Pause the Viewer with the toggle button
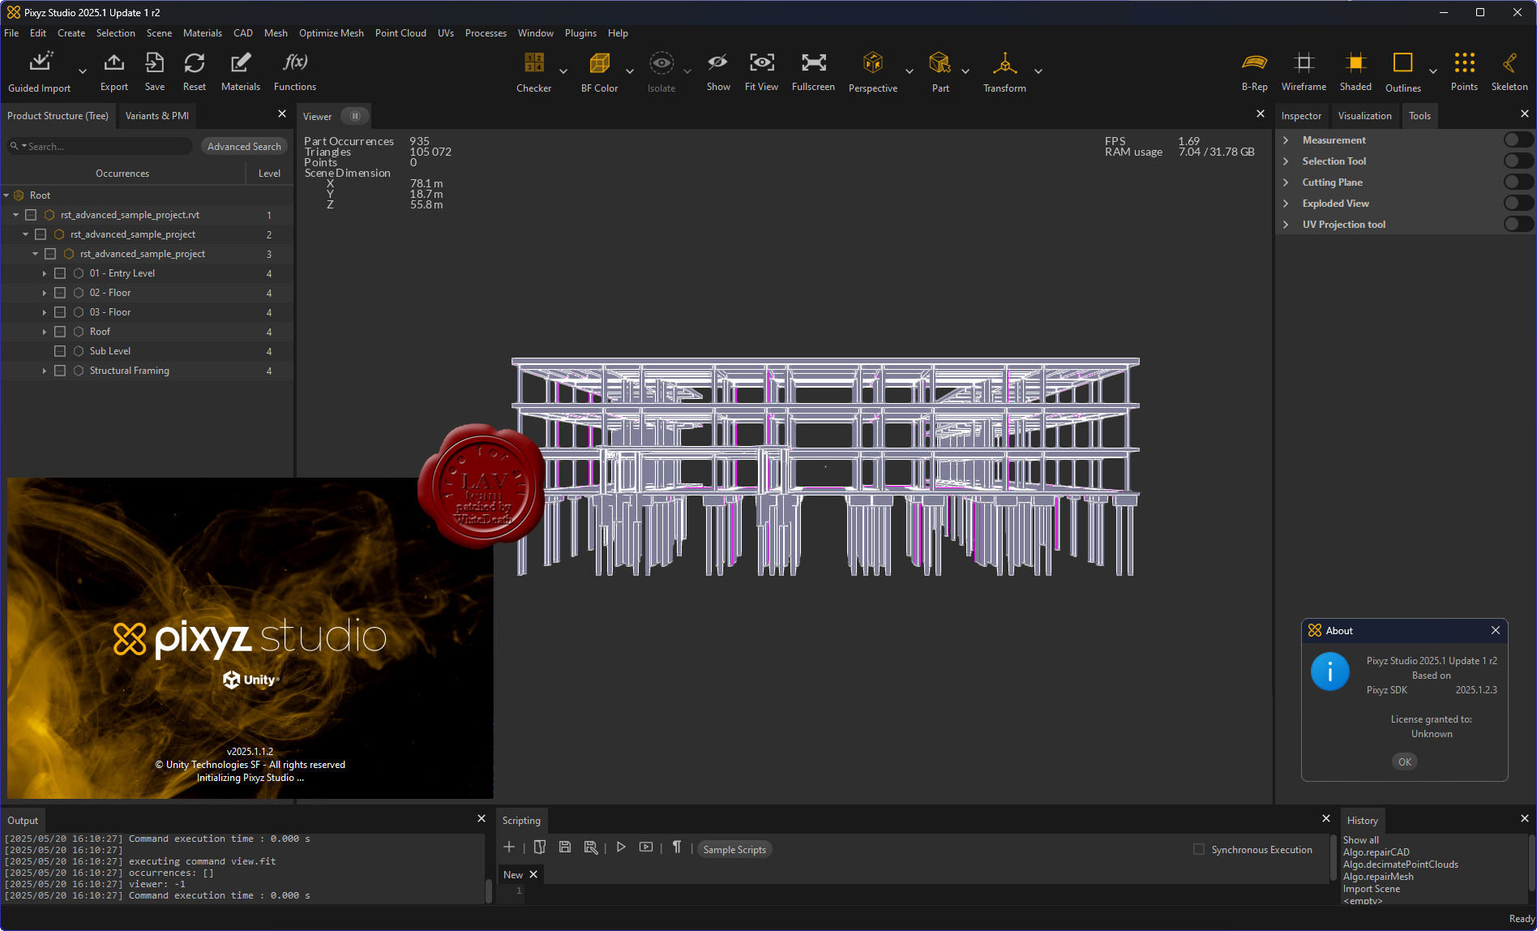1537x931 pixels. coord(354,116)
